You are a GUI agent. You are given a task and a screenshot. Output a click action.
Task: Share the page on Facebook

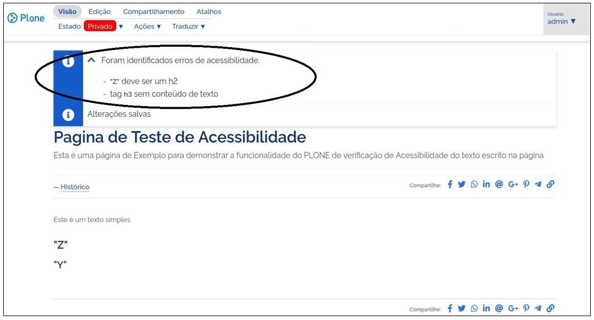point(450,184)
